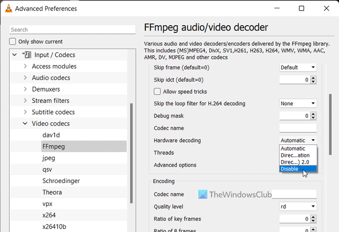
Task: Select Audio codecs tree item
Action: pos(51,78)
